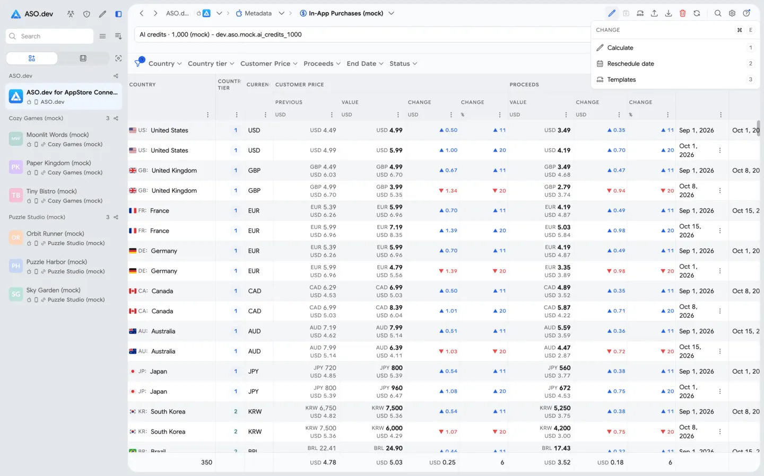Open help via the question mark icon
Viewport: 764px width, 476px height.
tap(746, 13)
